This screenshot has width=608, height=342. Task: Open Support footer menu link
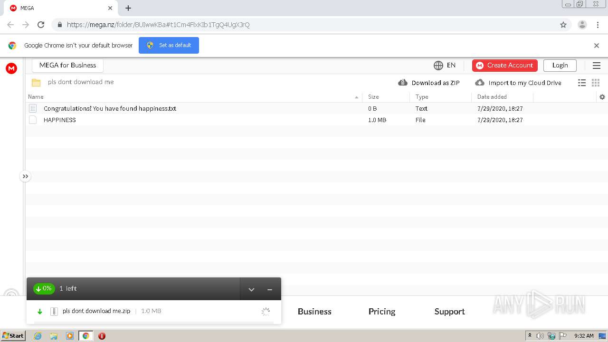(449, 312)
